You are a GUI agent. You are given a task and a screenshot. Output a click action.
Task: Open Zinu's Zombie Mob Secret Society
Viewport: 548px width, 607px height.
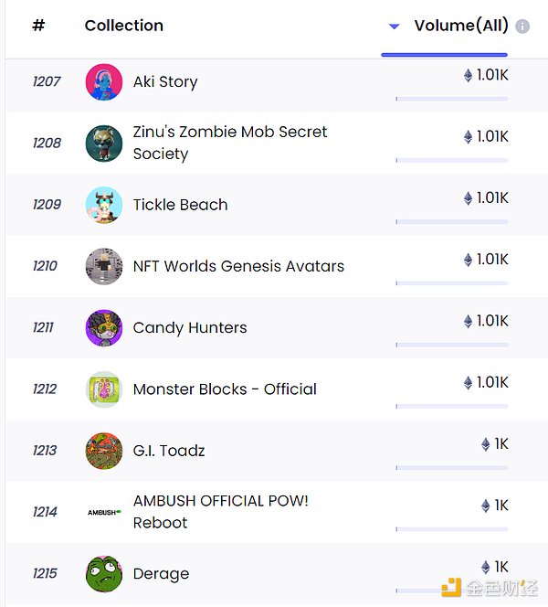[229, 143]
